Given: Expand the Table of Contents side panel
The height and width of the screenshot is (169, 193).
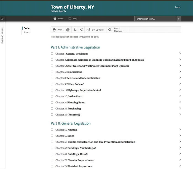Looking at the screenshot, I should [2, 19].
